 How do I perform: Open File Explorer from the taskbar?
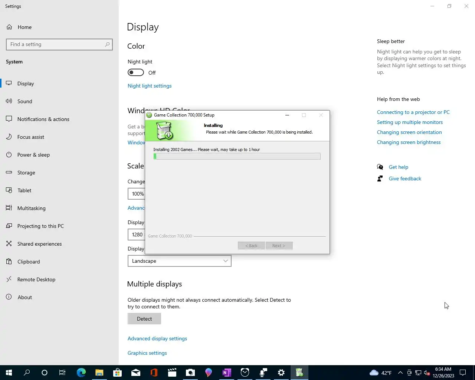pyautogui.click(x=99, y=373)
